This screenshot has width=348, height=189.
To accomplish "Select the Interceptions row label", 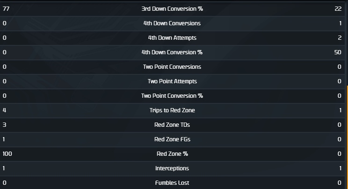I will (x=172, y=168).
